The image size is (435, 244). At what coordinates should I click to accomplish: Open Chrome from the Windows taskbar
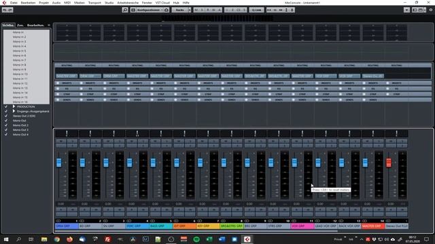click(x=57, y=239)
